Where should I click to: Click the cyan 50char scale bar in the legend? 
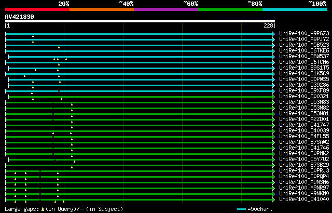coord(241,209)
